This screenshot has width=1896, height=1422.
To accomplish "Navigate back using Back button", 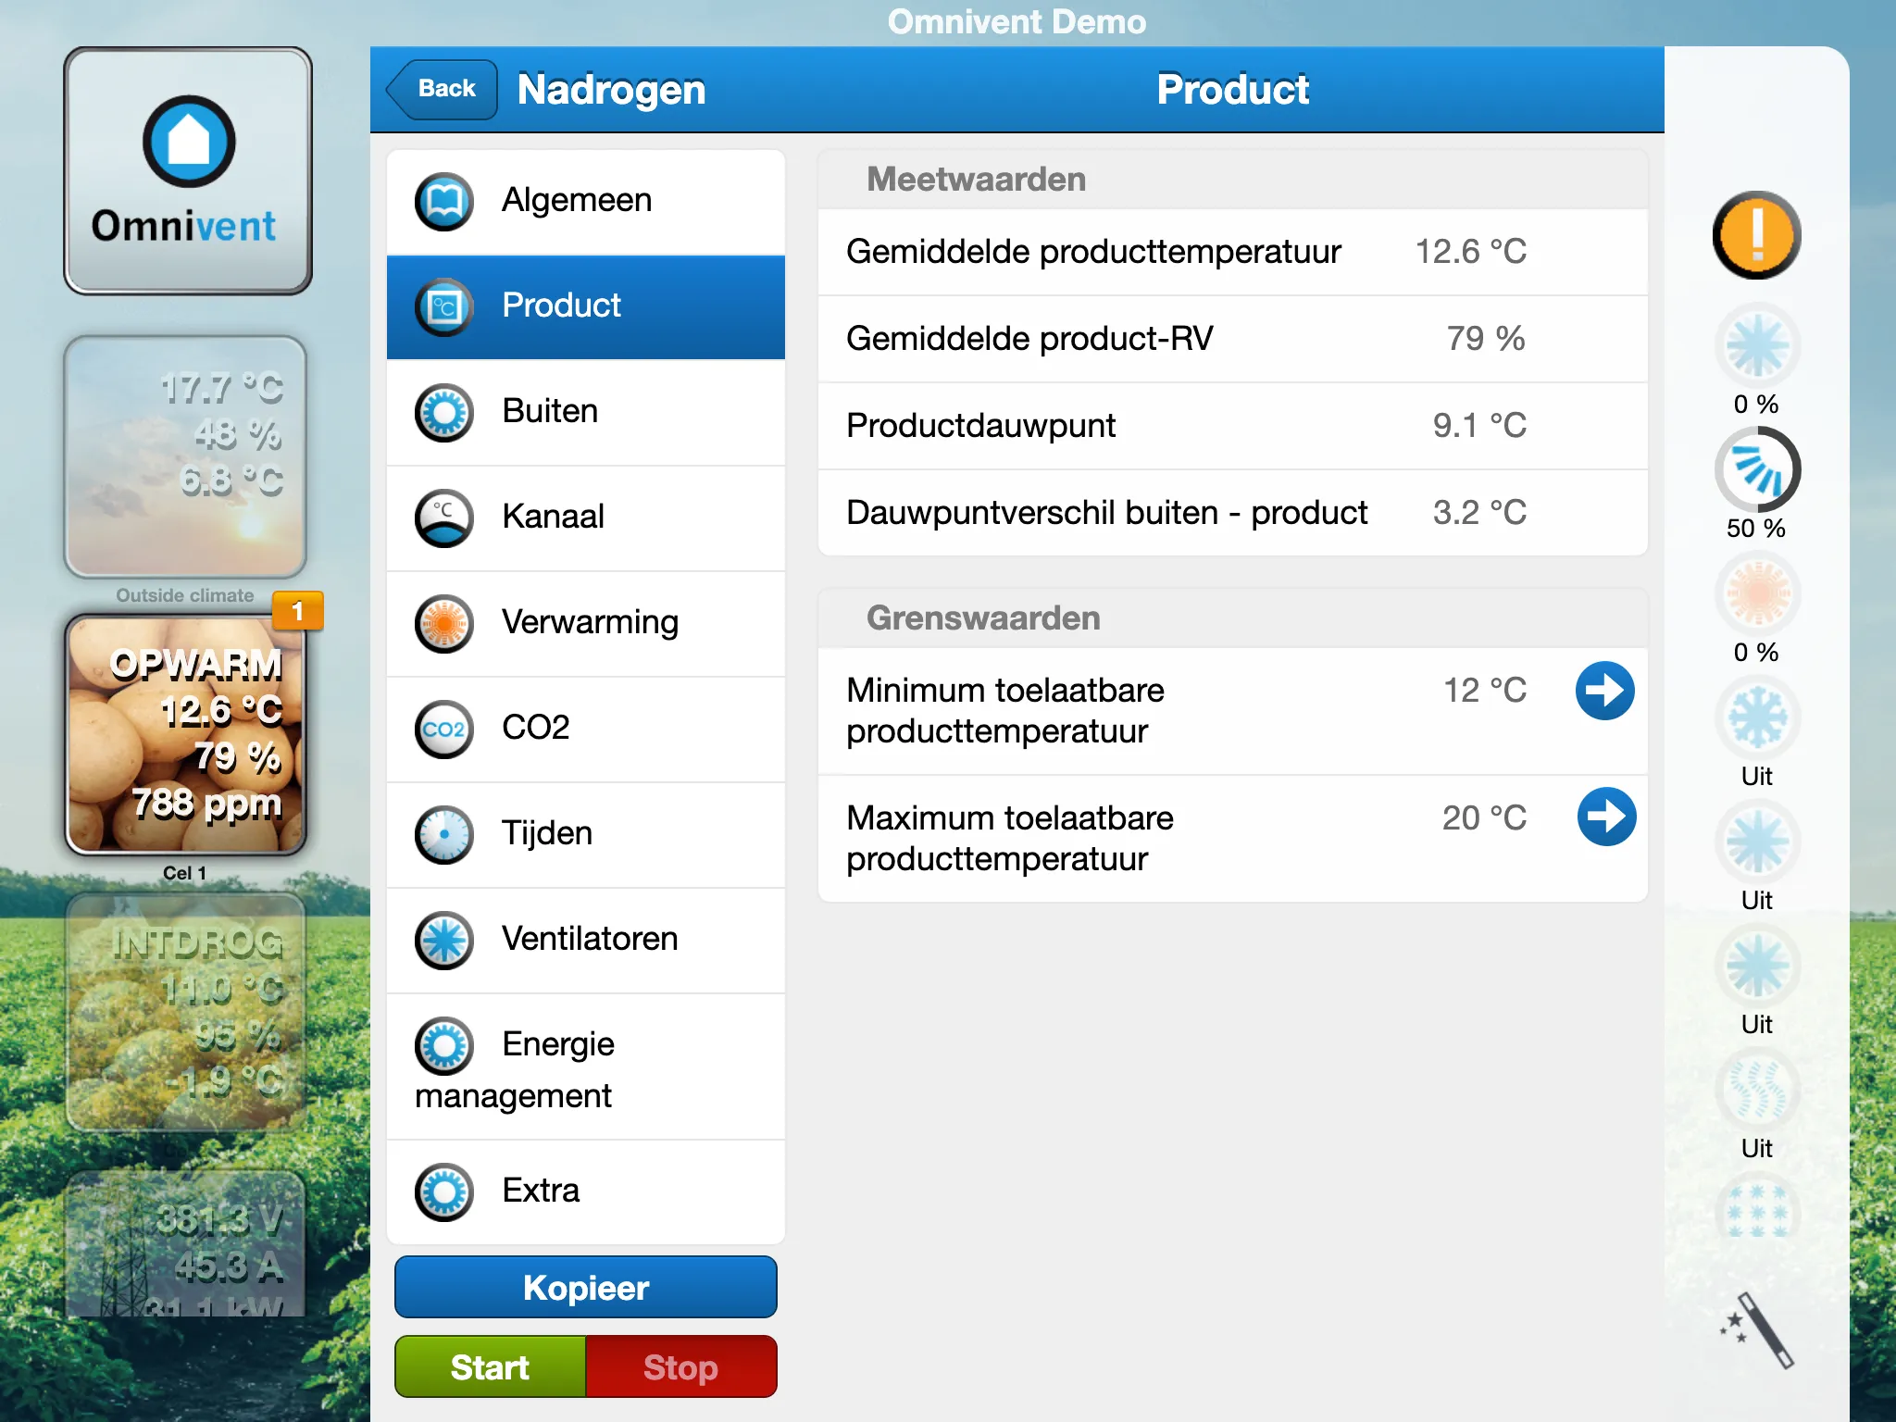I will 445,87.
